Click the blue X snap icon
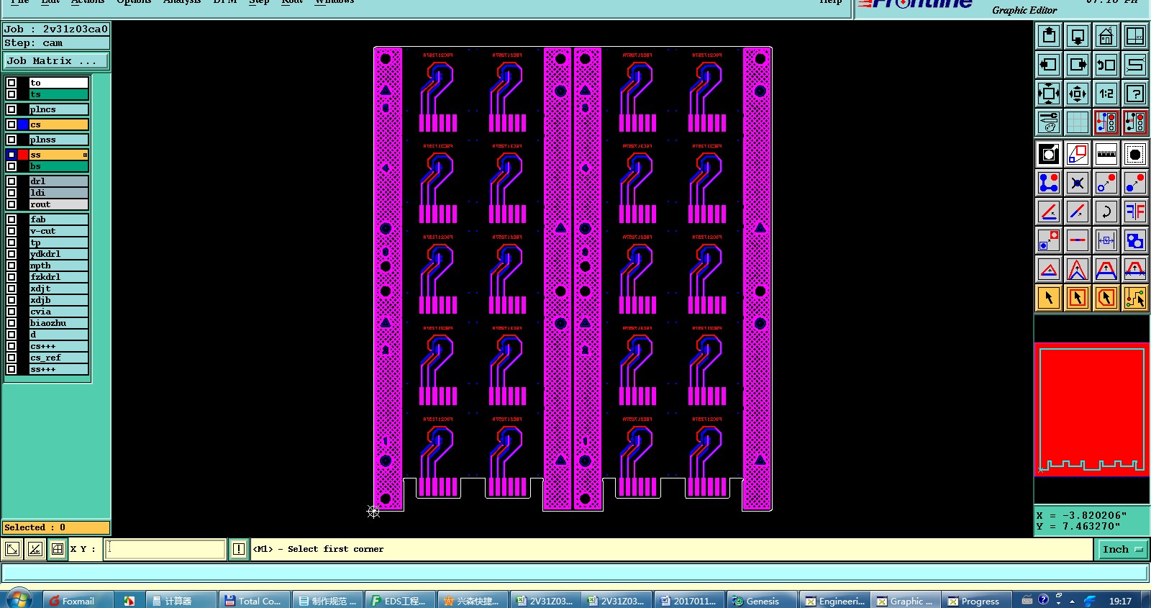The image size is (1151, 608). tap(1078, 183)
